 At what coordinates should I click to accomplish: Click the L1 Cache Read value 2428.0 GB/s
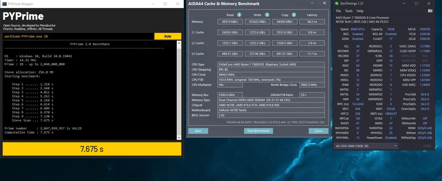pyautogui.click(x=230, y=32)
